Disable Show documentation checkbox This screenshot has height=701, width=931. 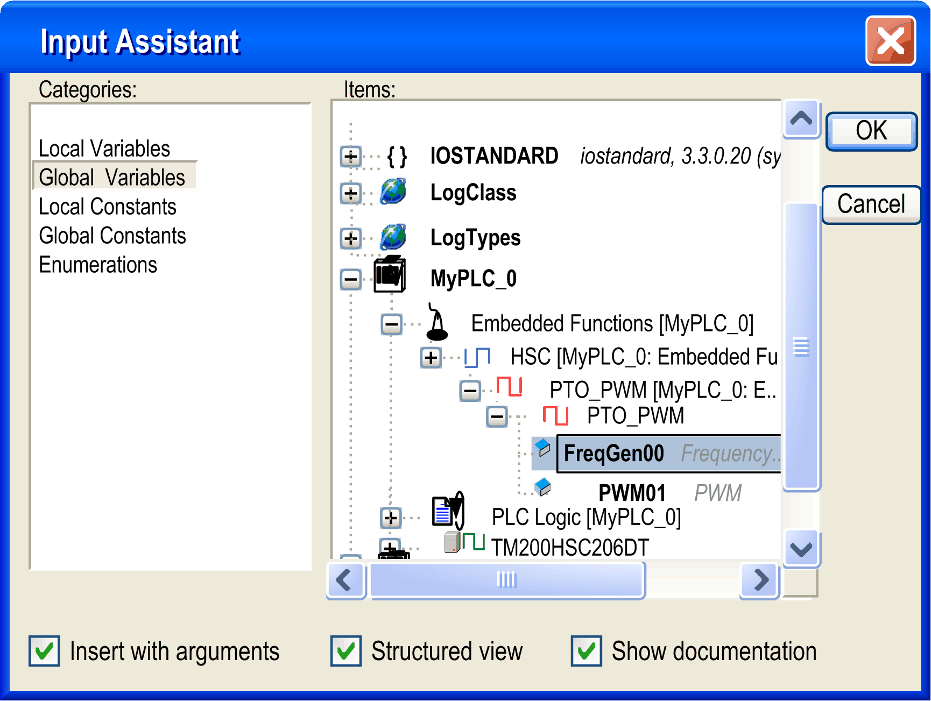point(587,652)
